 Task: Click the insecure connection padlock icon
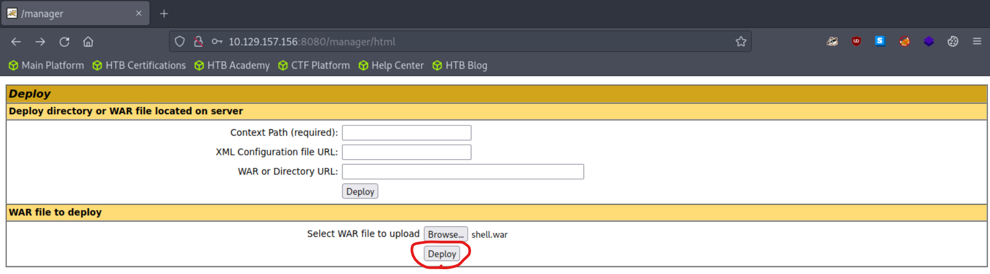(198, 41)
